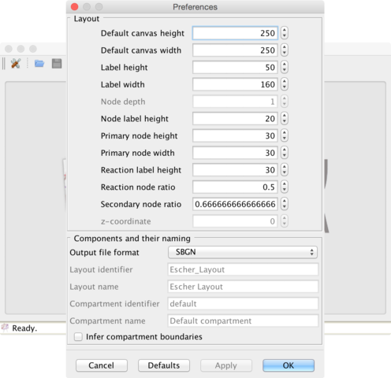391x378 pixels.
Task: Click the Layout identifier field Escher_Layout
Action: coord(243,269)
